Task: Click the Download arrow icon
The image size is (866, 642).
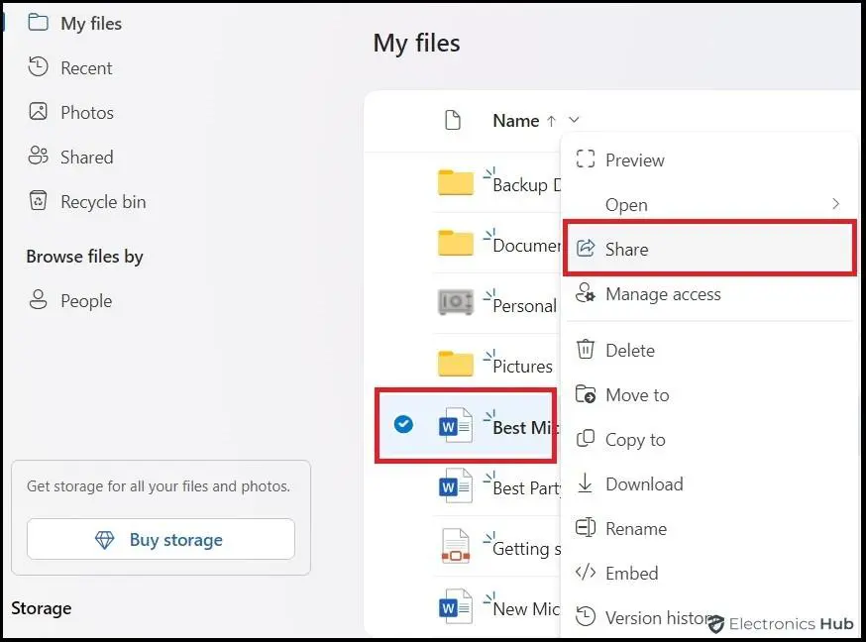Action: coord(586,483)
